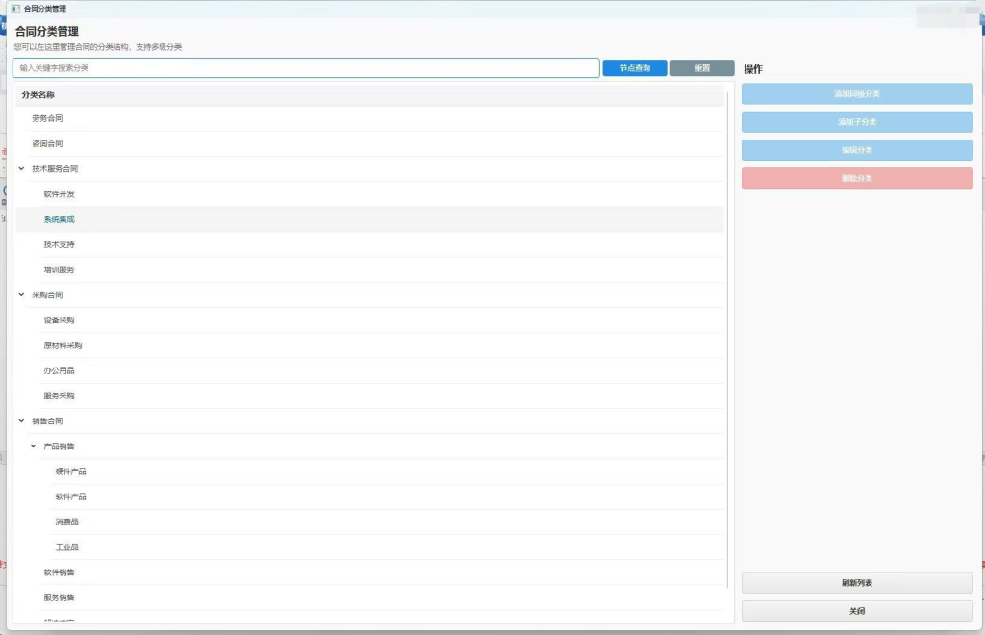Screen dimensions: 985x635
Task: Click the window icon in the title bar
Action: 14,8
